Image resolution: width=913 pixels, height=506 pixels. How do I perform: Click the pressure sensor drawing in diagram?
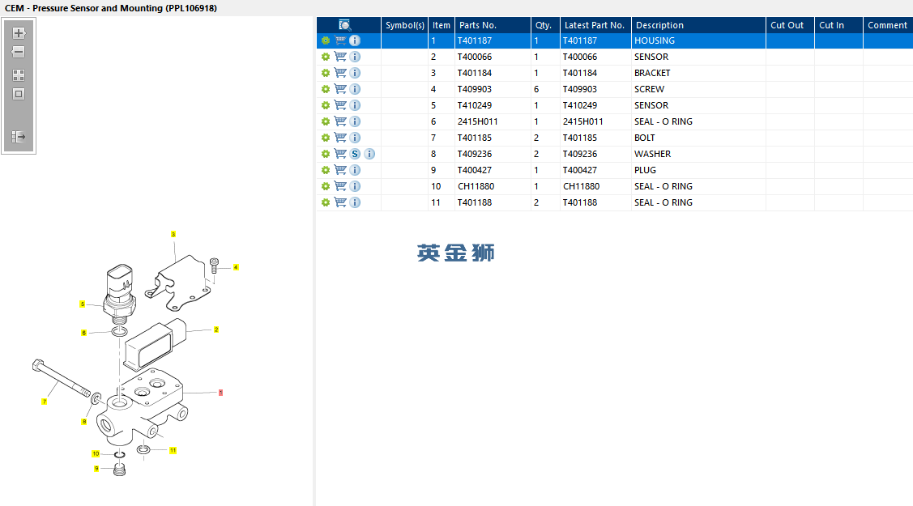tap(119, 295)
